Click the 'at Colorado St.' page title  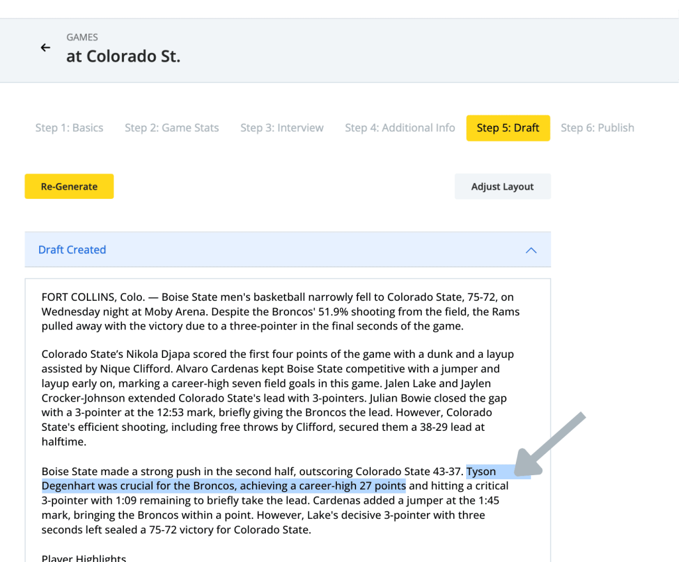coord(123,56)
